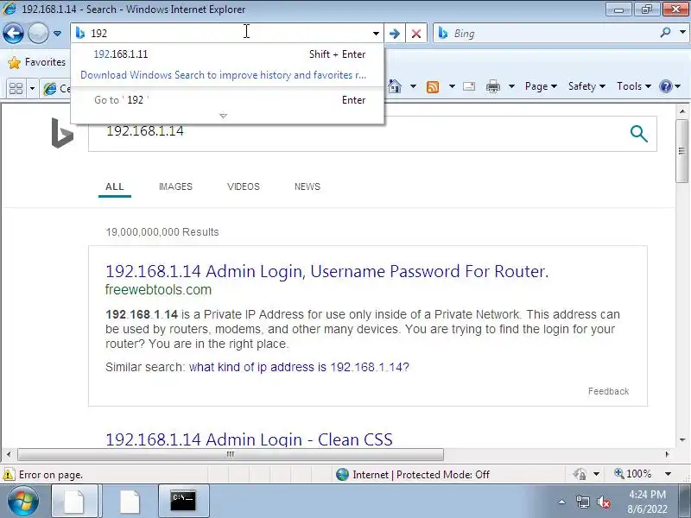Image resolution: width=691 pixels, height=518 pixels.
Task: Click the toolbar search magnifier icon
Action: [666, 33]
